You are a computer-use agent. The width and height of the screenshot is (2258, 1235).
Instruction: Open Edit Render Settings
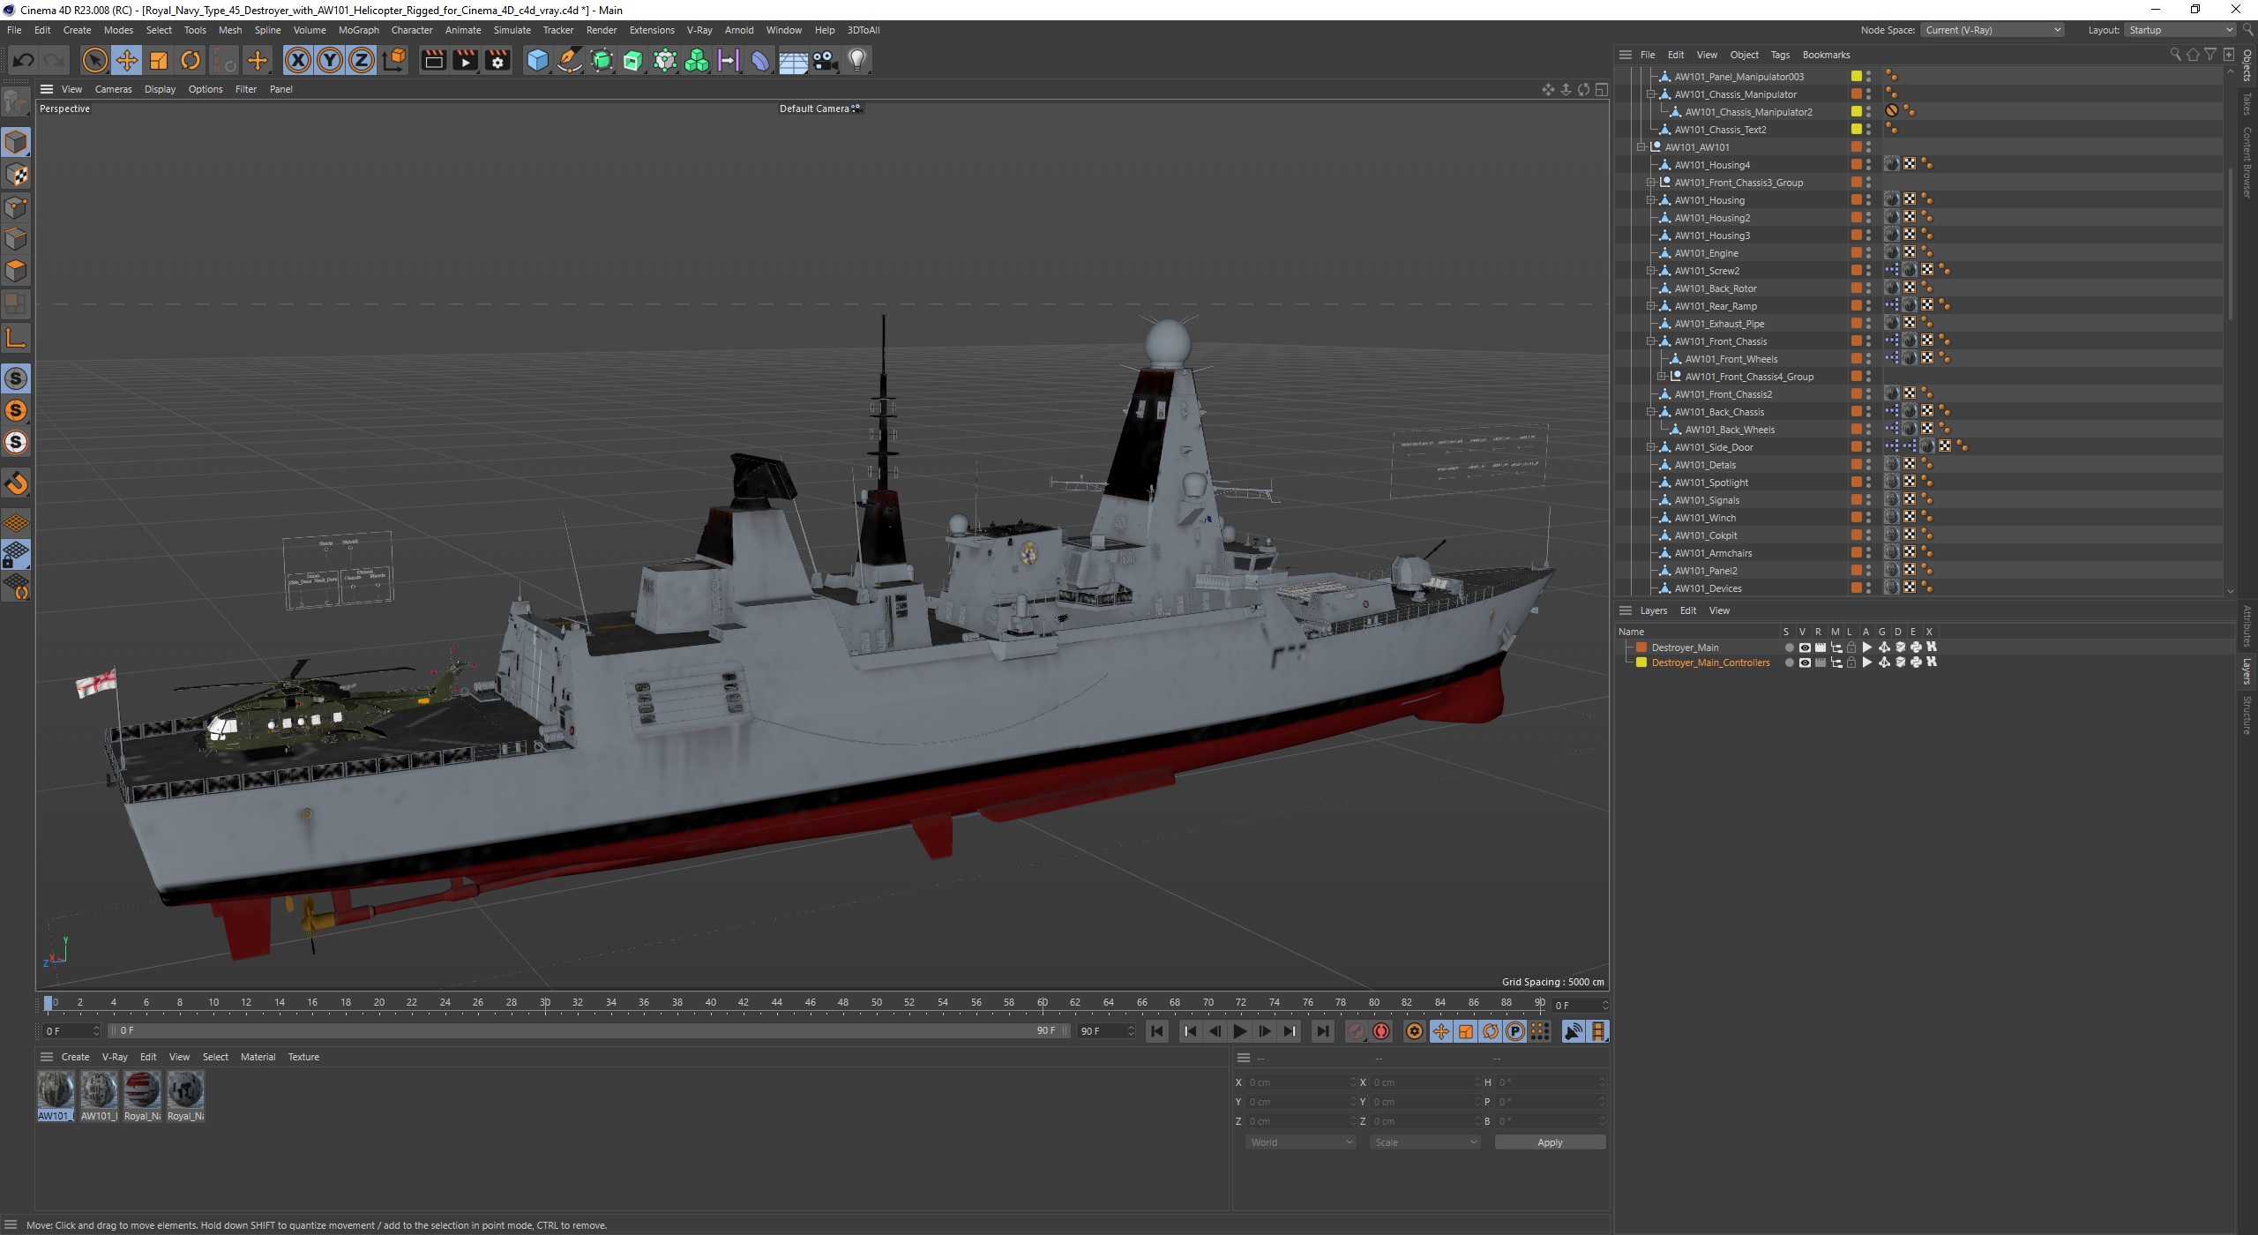(x=497, y=60)
